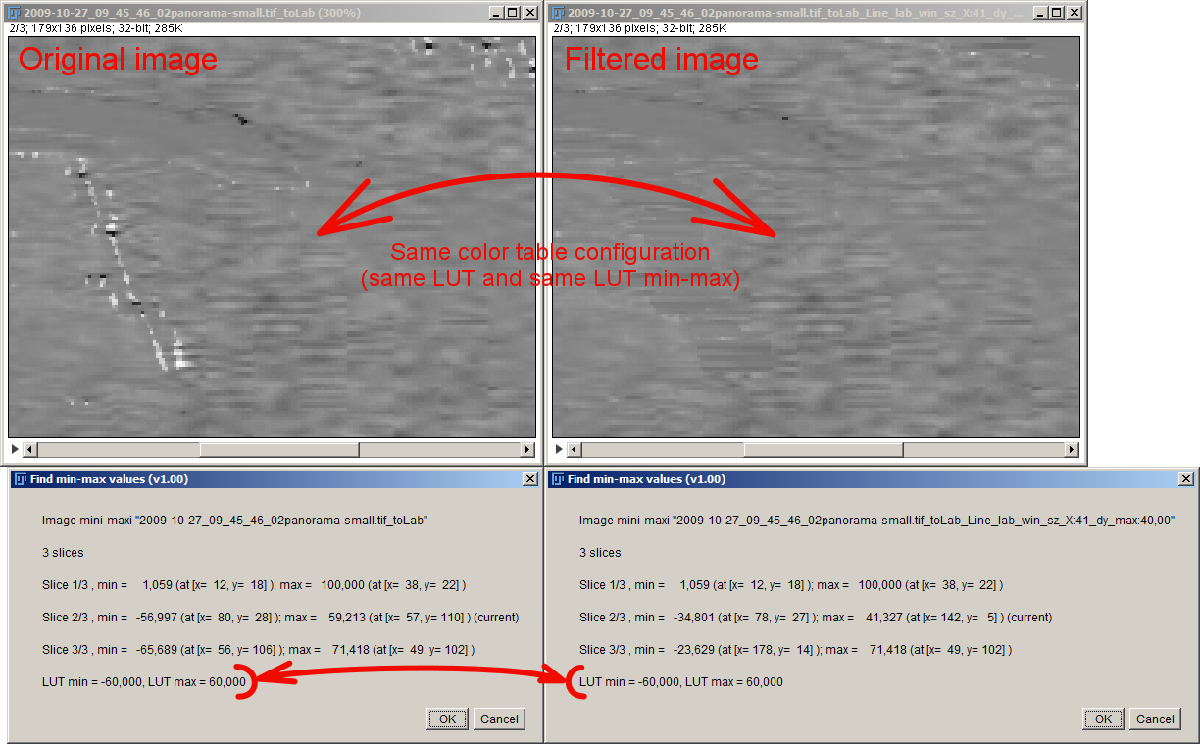Maximize the filtered Line_lab image window
The height and width of the screenshot is (744, 1200).
click(x=1057, y=13)
